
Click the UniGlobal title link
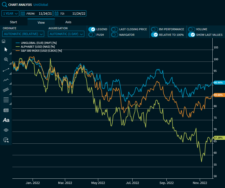(41, 5)
